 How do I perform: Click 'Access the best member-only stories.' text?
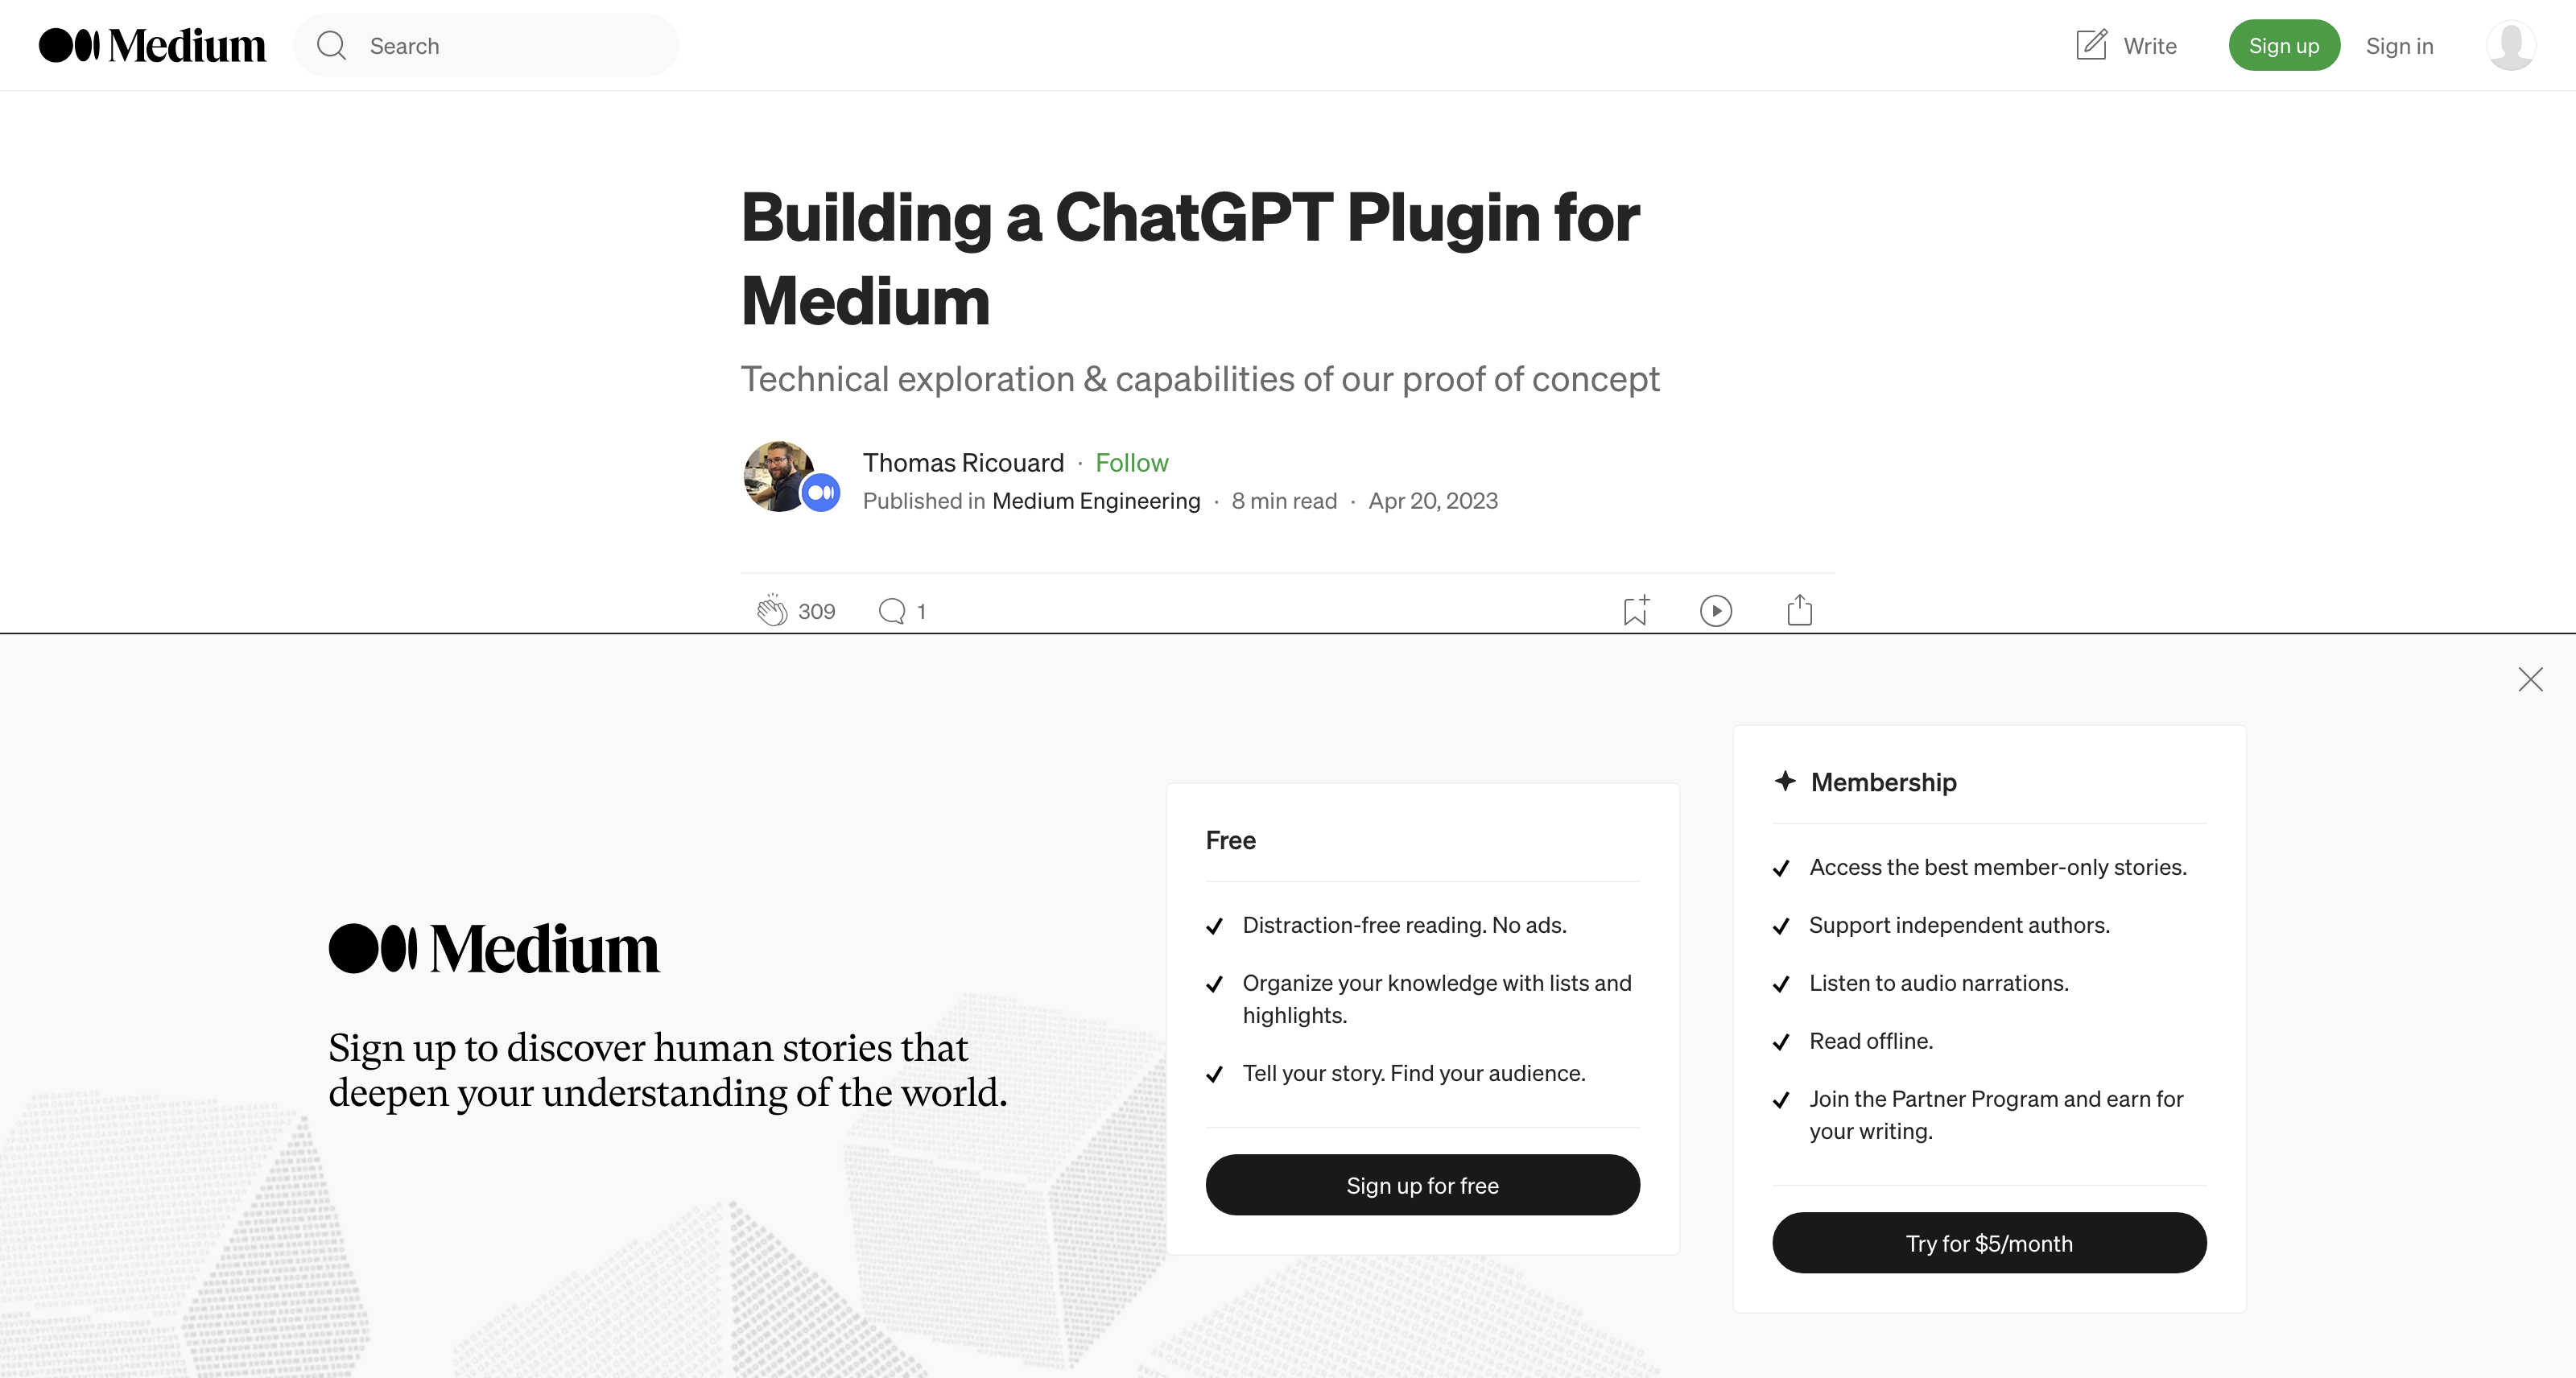1998,867
